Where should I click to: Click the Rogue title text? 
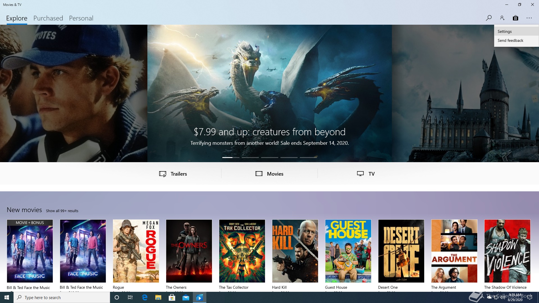[x=118, y=287]
